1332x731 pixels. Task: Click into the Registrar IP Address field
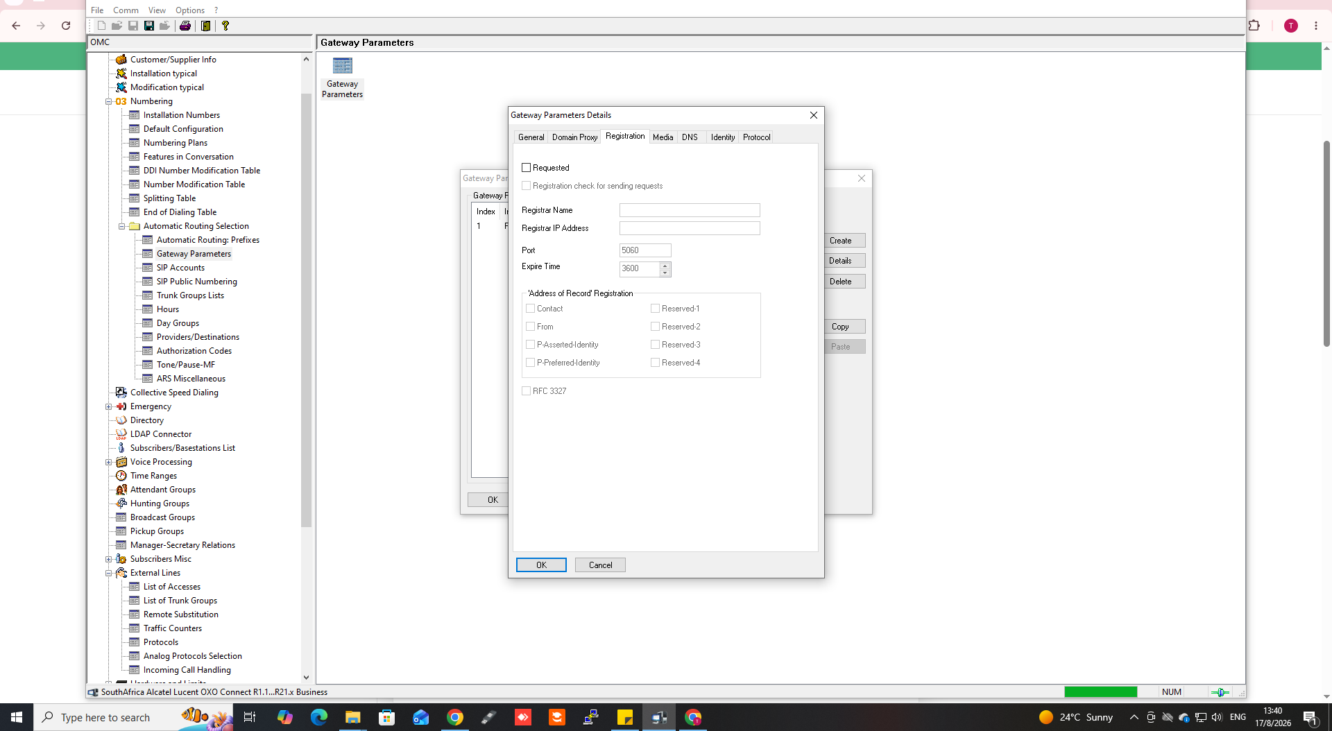point(690,228)
